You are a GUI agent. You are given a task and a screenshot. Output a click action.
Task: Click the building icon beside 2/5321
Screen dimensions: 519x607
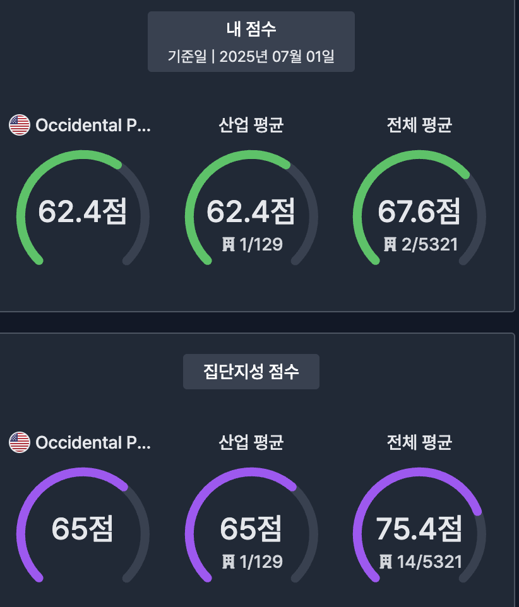tap(390, 244)
